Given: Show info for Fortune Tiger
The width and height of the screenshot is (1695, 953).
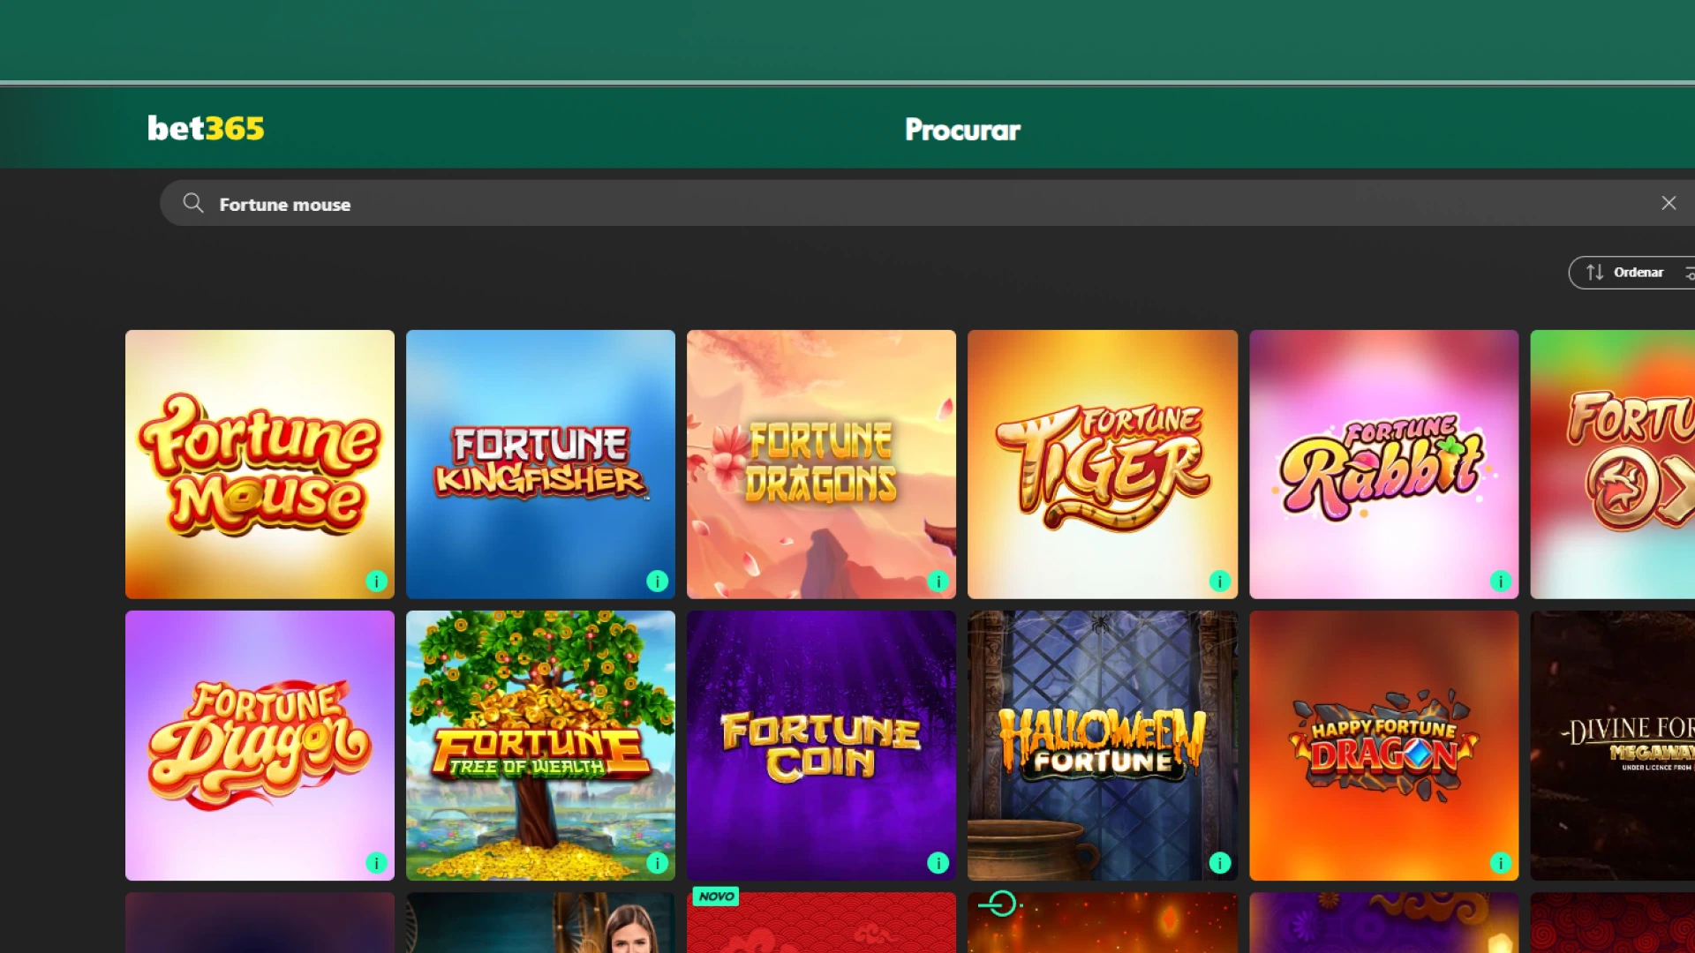Looking at the screenshot, I should tap(1219, 582).
